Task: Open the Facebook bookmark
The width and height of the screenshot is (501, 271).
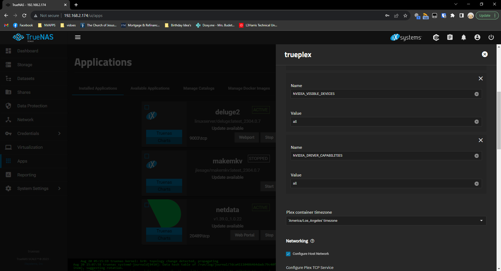Action: pyautogui.click(x=23, y=25)
